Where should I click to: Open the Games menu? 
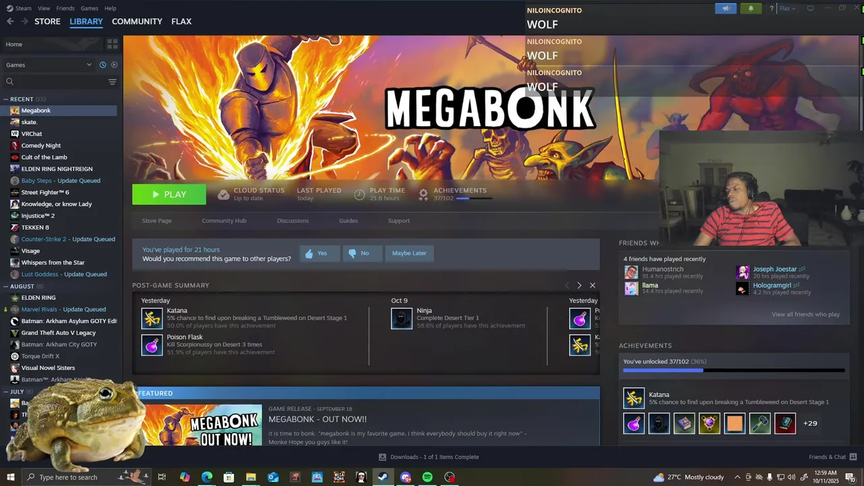[89, 8]
